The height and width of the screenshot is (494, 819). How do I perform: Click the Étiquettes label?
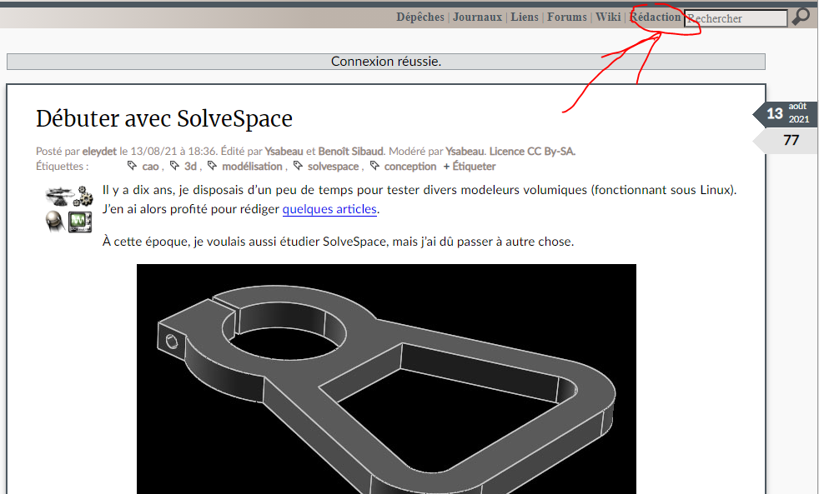pos(63,167)
